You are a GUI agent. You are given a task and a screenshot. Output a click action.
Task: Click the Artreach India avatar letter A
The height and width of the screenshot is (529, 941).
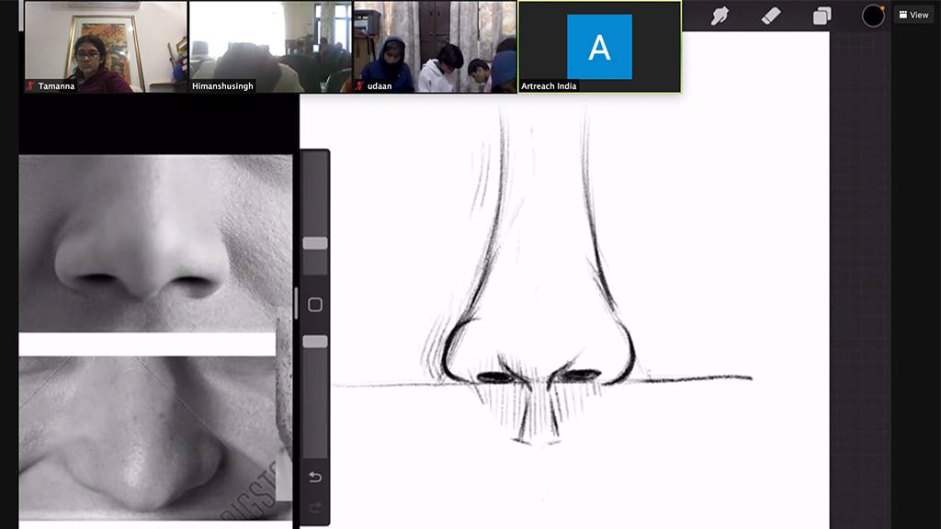599,46
